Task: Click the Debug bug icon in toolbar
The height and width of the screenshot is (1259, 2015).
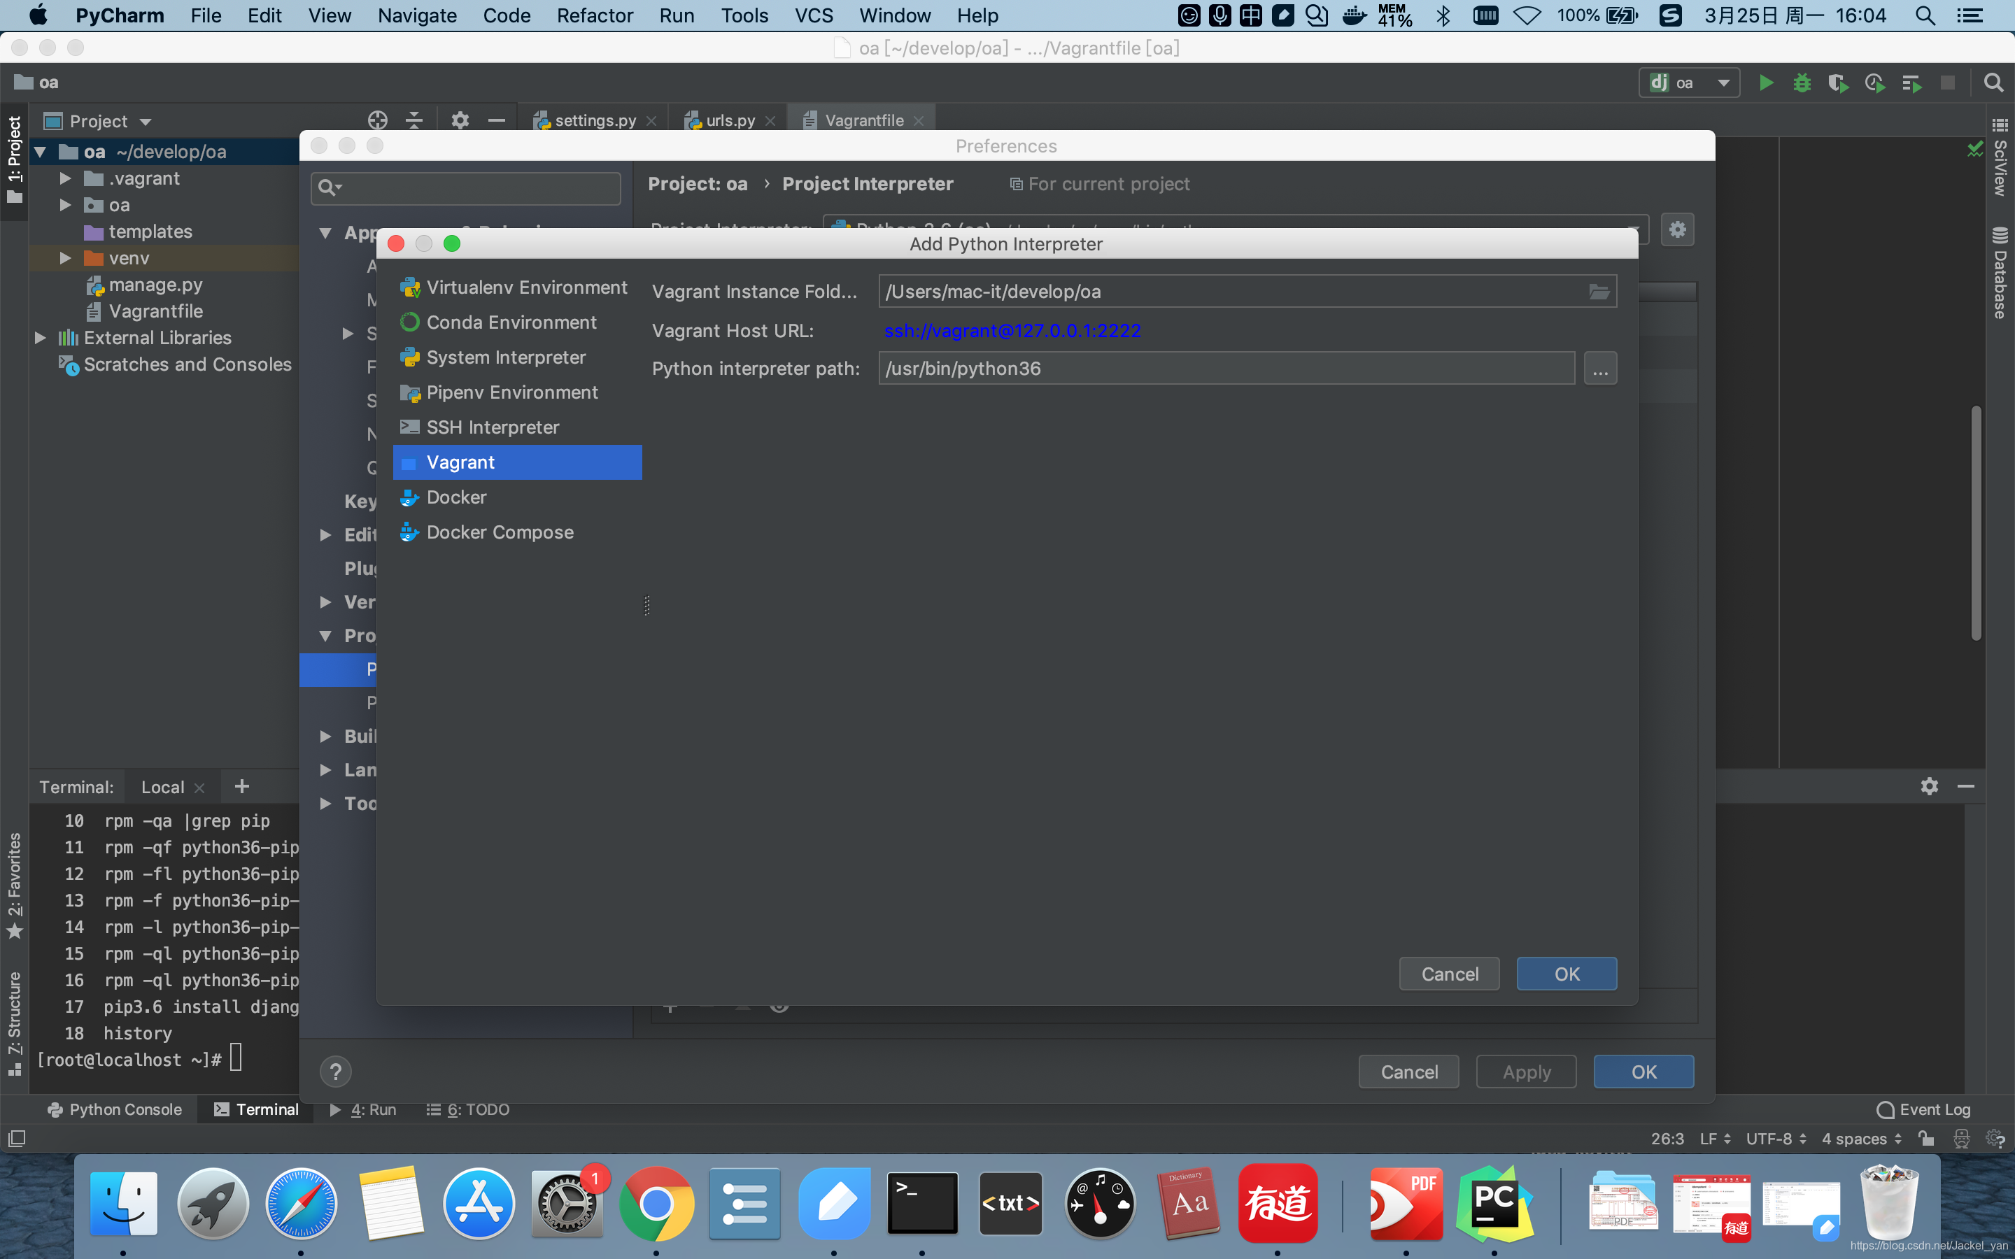Action: (x=1802, y=83)
